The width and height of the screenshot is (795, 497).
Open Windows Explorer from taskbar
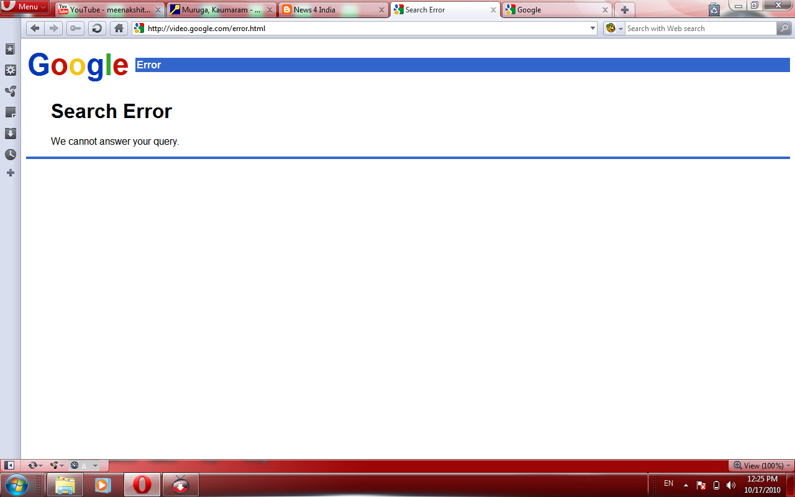(x=65, y=485)
